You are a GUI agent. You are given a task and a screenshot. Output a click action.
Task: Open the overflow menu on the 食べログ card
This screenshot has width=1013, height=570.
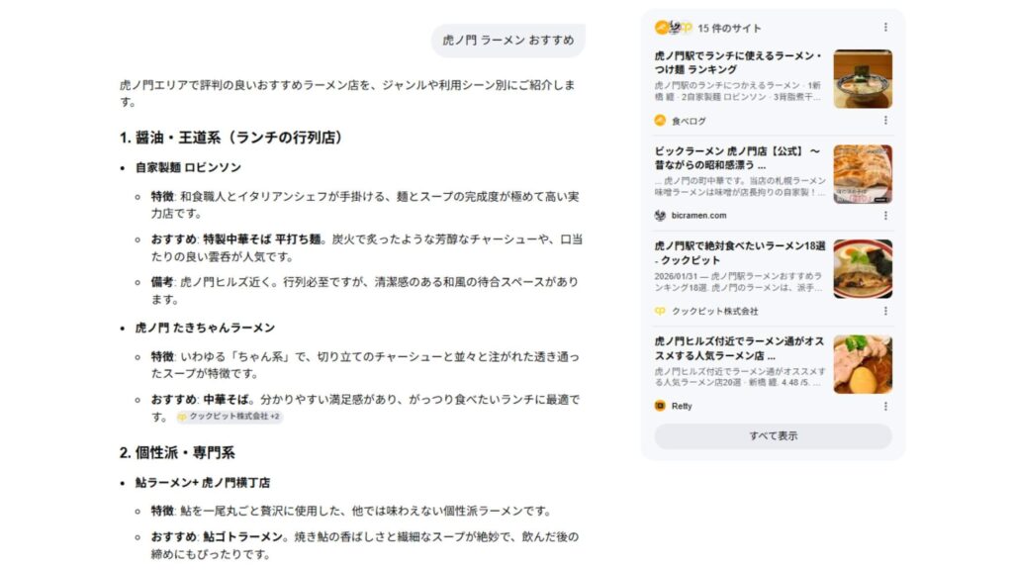[x=884, y=121]
